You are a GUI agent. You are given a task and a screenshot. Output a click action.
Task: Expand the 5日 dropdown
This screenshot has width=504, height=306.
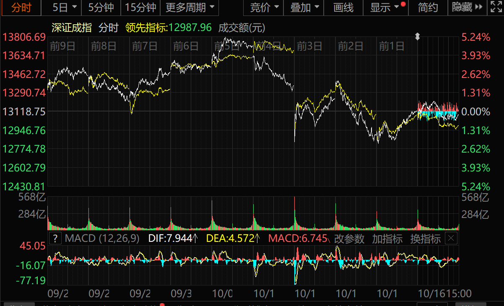coord(65,7)
